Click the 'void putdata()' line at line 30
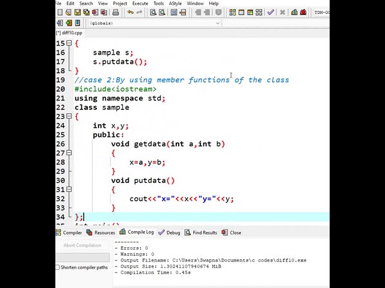 [143, 181]
